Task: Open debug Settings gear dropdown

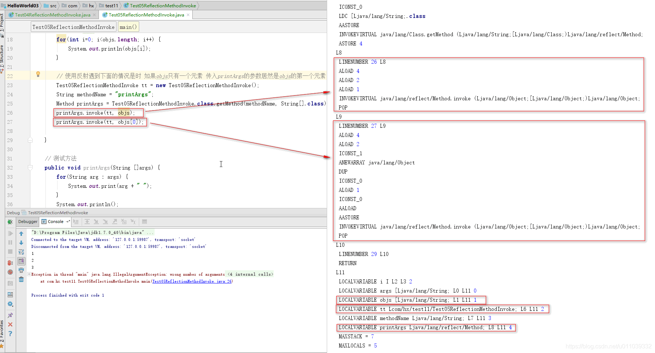Action: coord(10,304)
